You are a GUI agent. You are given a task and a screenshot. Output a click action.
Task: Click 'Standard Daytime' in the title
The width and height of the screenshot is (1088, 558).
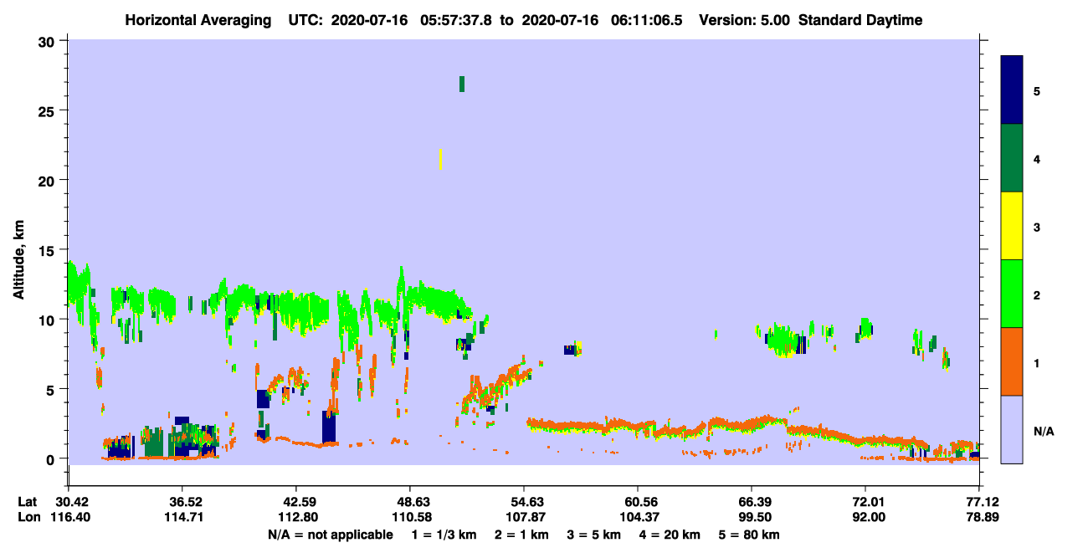860,20
